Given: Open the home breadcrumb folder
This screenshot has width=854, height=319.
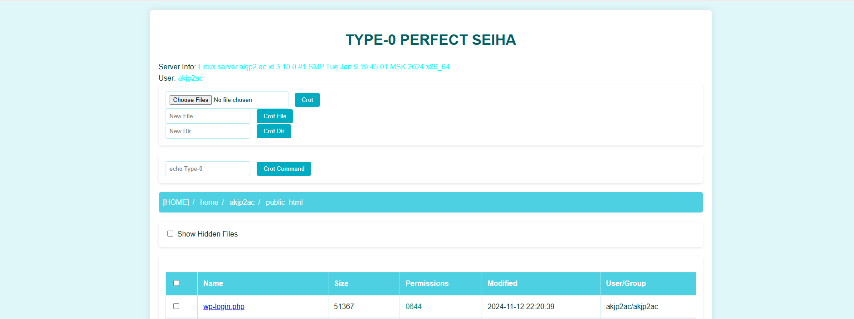Looking at the screenshot, I should 209,203.
